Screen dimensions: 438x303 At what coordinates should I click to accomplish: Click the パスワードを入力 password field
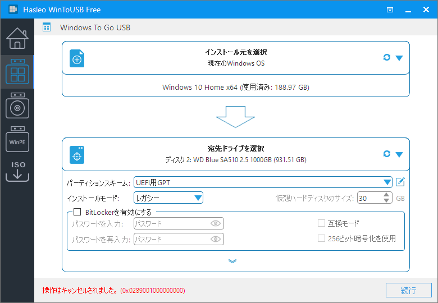click(x=179, y=223)
